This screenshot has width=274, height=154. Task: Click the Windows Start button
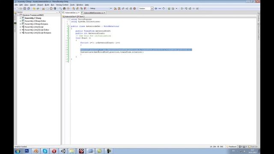coord(18,151)
